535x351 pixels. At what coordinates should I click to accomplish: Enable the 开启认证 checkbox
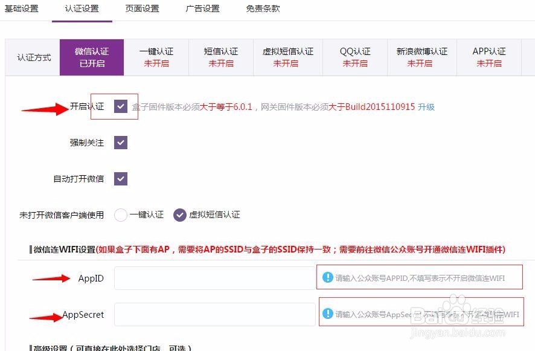point(119,106)
